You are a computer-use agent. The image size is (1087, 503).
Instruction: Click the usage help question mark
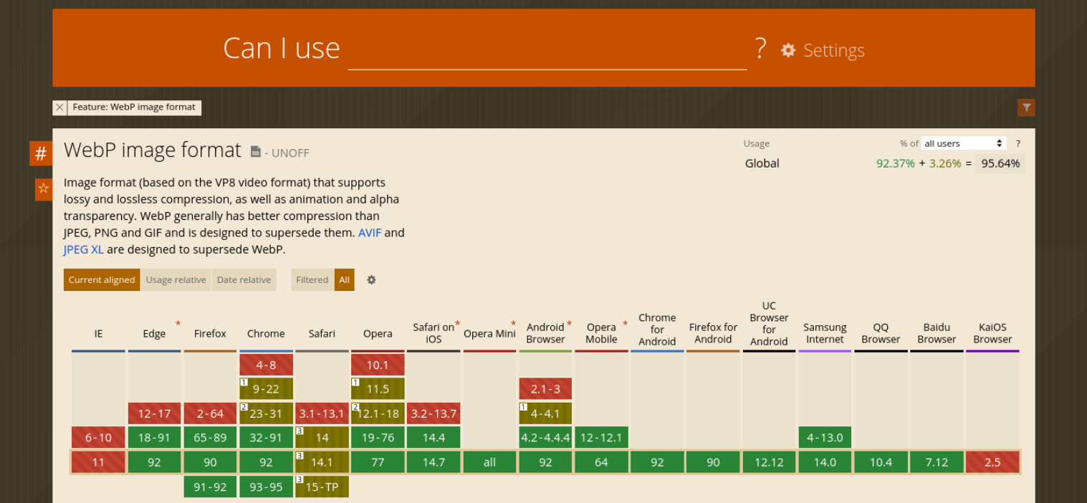1017,143
